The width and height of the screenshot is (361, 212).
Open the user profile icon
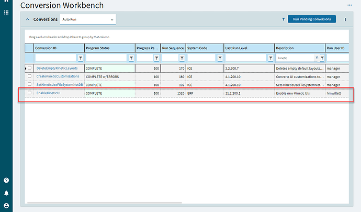pos(6,206)
